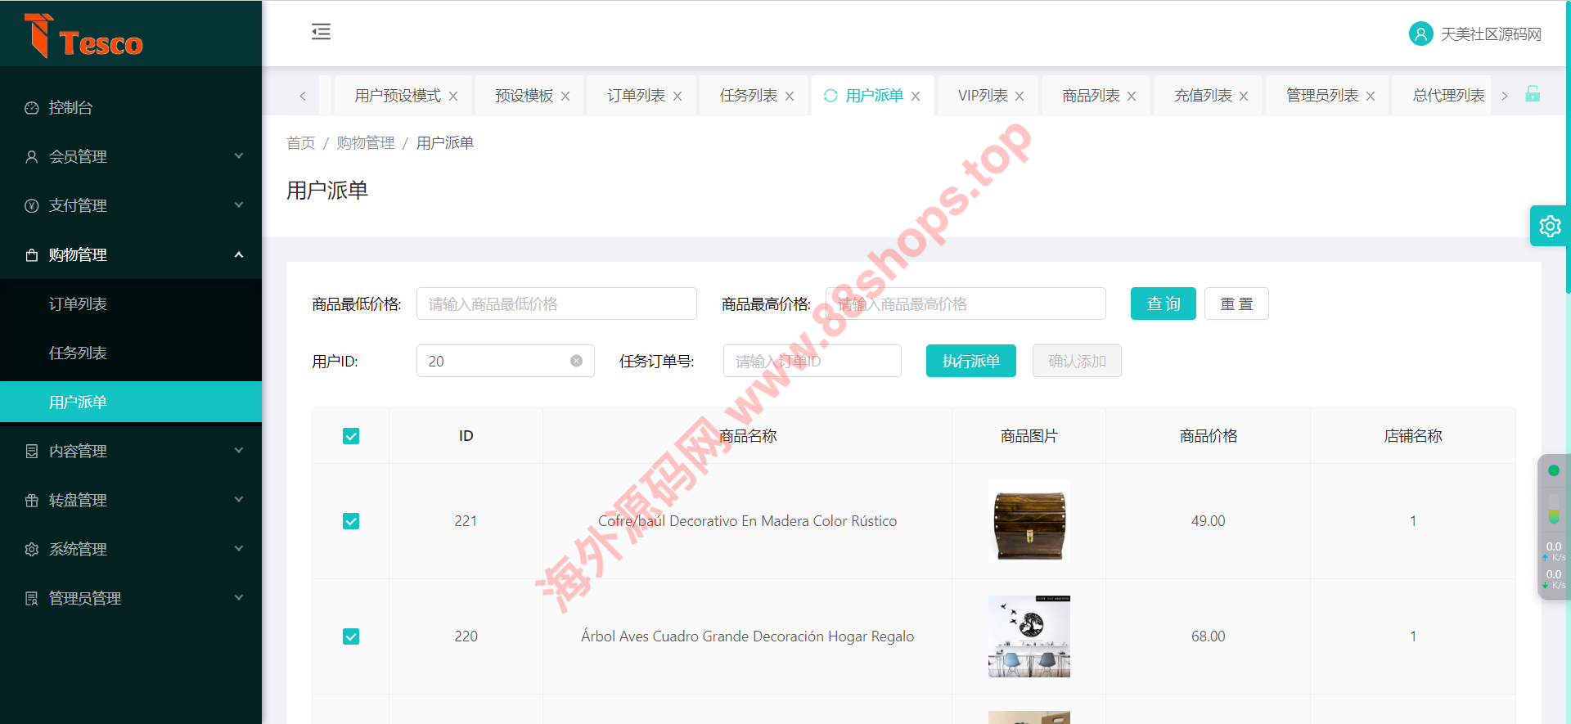Click the user avatar icon in header

click(x=1420, y=34)
